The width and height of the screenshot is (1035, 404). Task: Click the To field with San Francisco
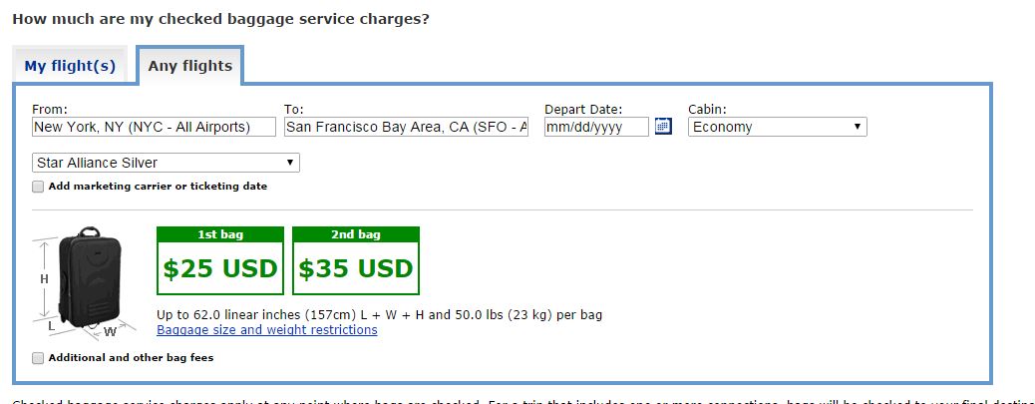(x=406, y=127)
